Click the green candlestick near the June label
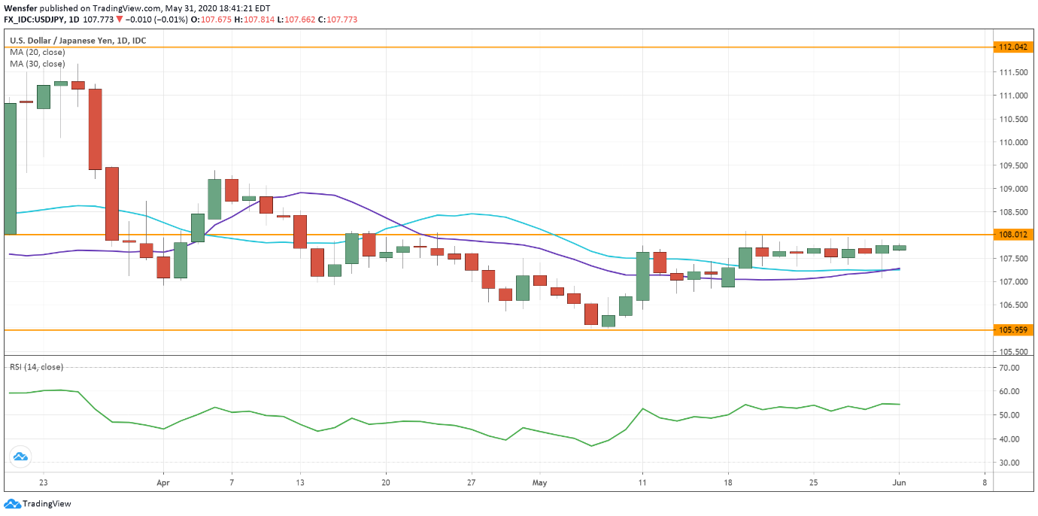The image size is (1038, 516). pyautogui.click(x=900, y=247)
